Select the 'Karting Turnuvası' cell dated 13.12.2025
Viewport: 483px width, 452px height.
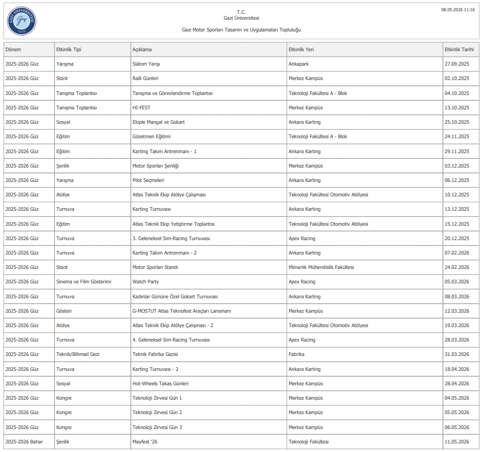pos(209,209)
